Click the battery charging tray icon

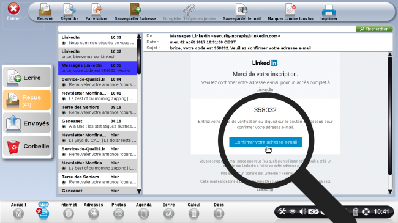(x=314, y=211)
